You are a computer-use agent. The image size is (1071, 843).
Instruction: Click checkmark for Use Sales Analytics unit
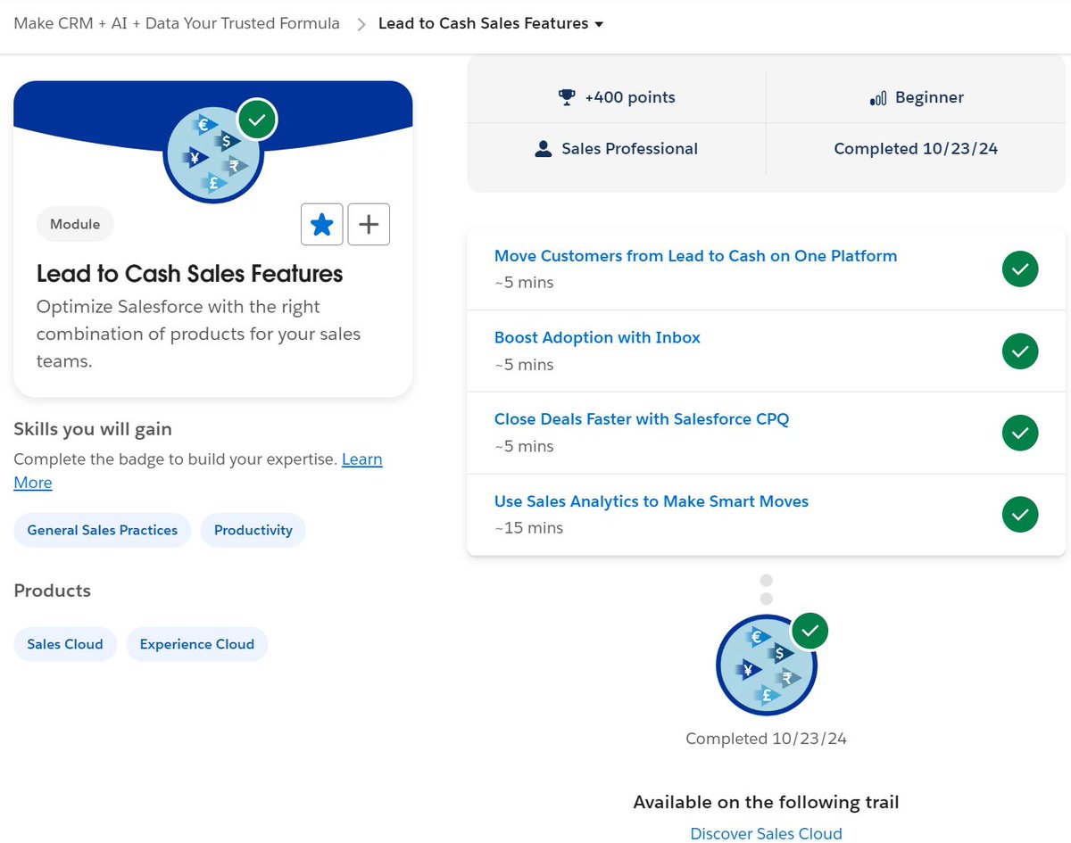(x=1020, y=515)
